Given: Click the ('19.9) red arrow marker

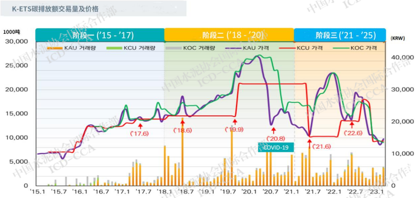Looking at the screenshot, I should [x=234, y=123].
